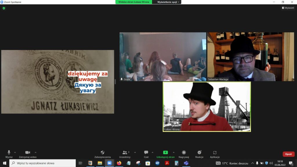Click the green encryption shield icon
This screenshot has width=297, height=167.
(4, 8)
